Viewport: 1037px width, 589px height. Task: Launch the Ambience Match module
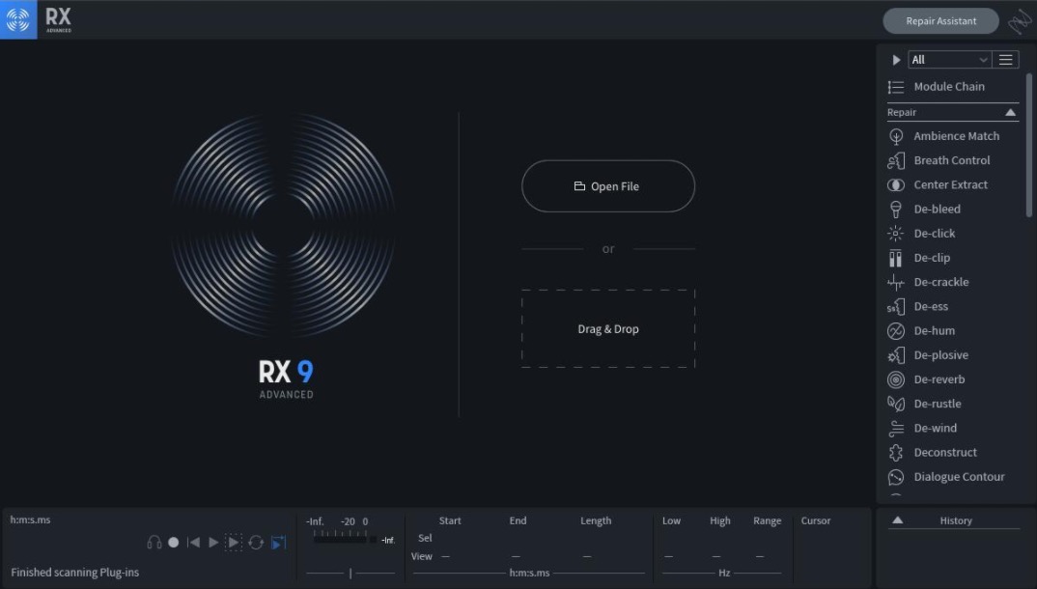click(956, 136)
